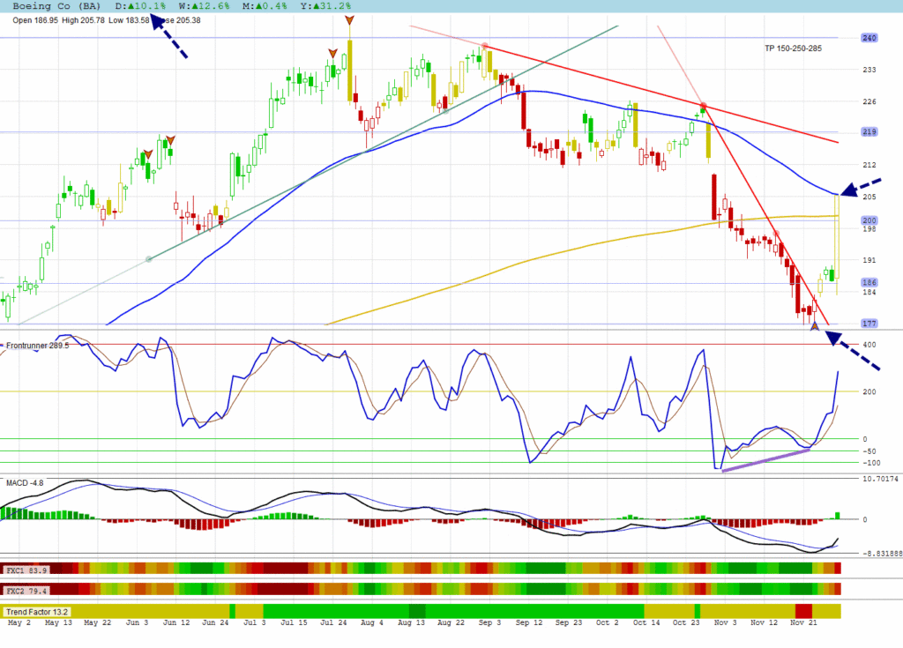Click the 200 price level tag
This screenshot has height=648, width=903.
tap(869, 220)
